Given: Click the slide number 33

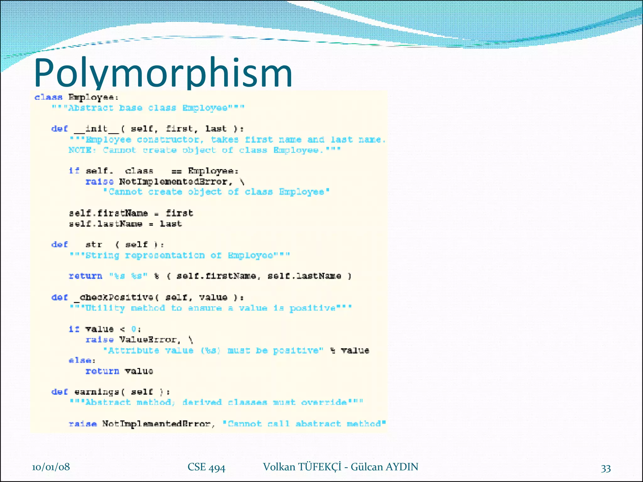Looking at the screenshot, I should coord(606,469).
